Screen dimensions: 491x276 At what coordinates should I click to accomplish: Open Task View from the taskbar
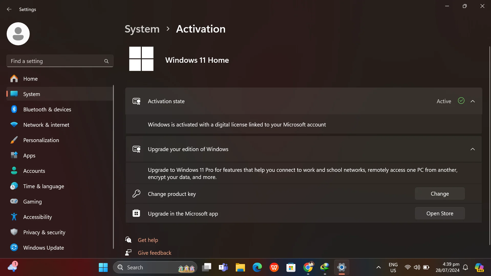coord(207,268)
